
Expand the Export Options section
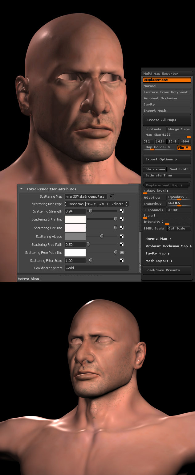pos(167,159)
